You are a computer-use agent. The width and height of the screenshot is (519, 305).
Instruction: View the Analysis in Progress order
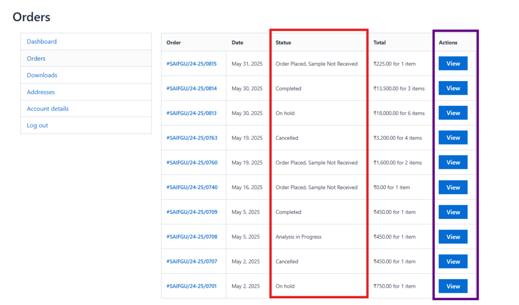coord(453,237)
